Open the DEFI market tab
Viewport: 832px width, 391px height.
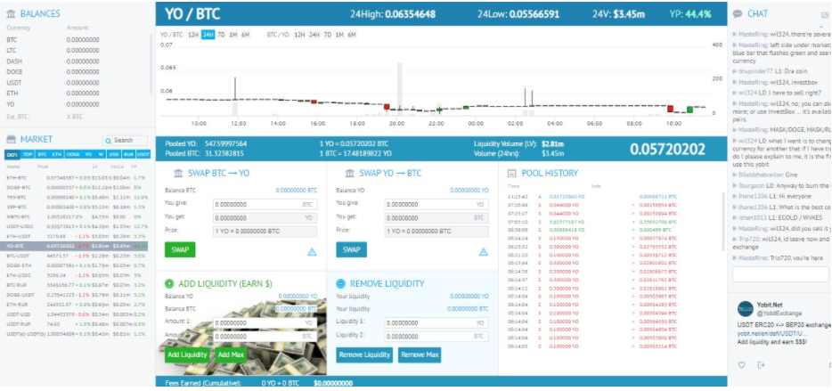(12, 154)
